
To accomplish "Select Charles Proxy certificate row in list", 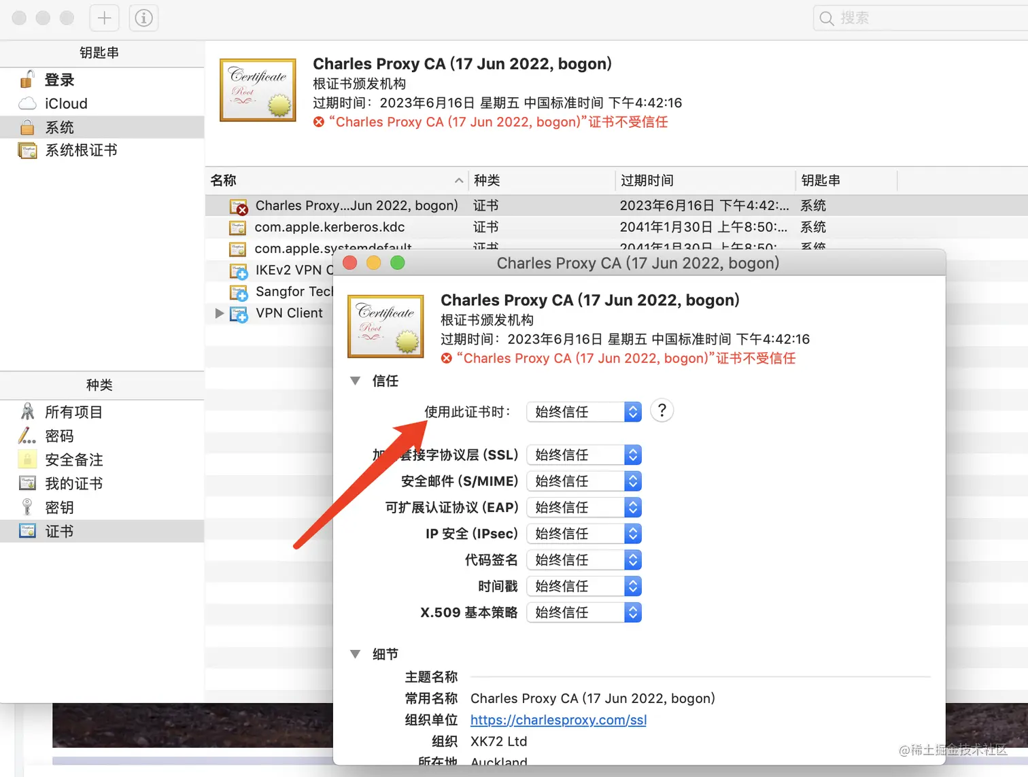I will (617, 205).
